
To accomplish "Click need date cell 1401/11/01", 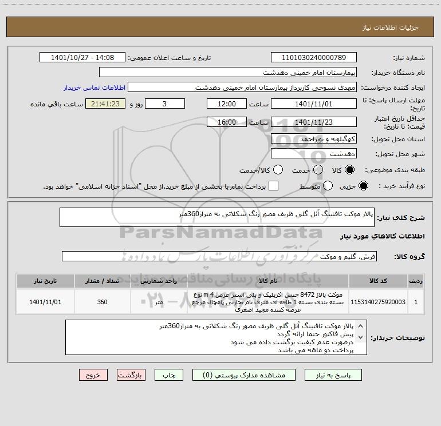I will click(x=45, y=302).
